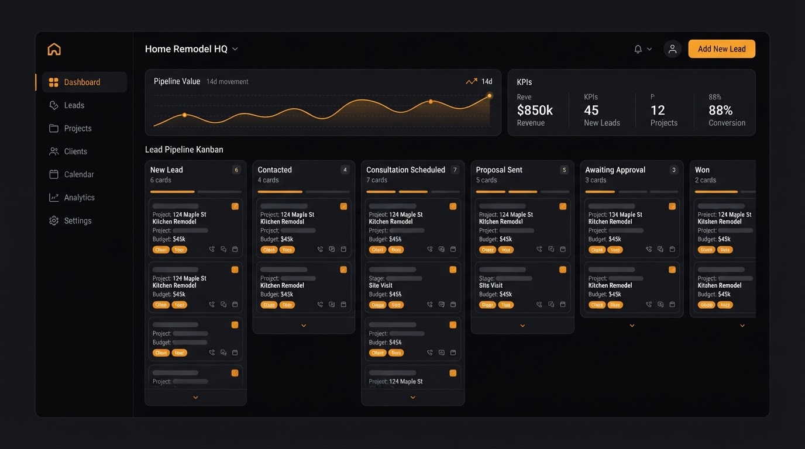Click the copy icon on first Awaiting Approval card
Image resolution: width=805 pixels, height=449 pixels.
pyautogui.click(x=660, y=249)
